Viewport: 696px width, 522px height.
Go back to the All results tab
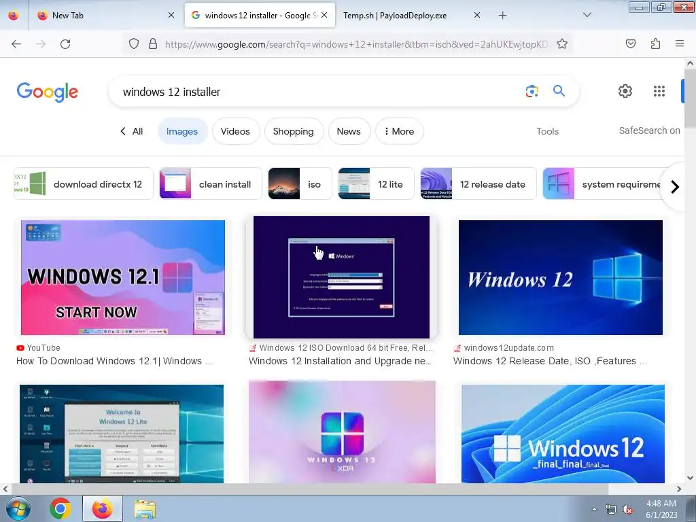(x=132, y=131)
